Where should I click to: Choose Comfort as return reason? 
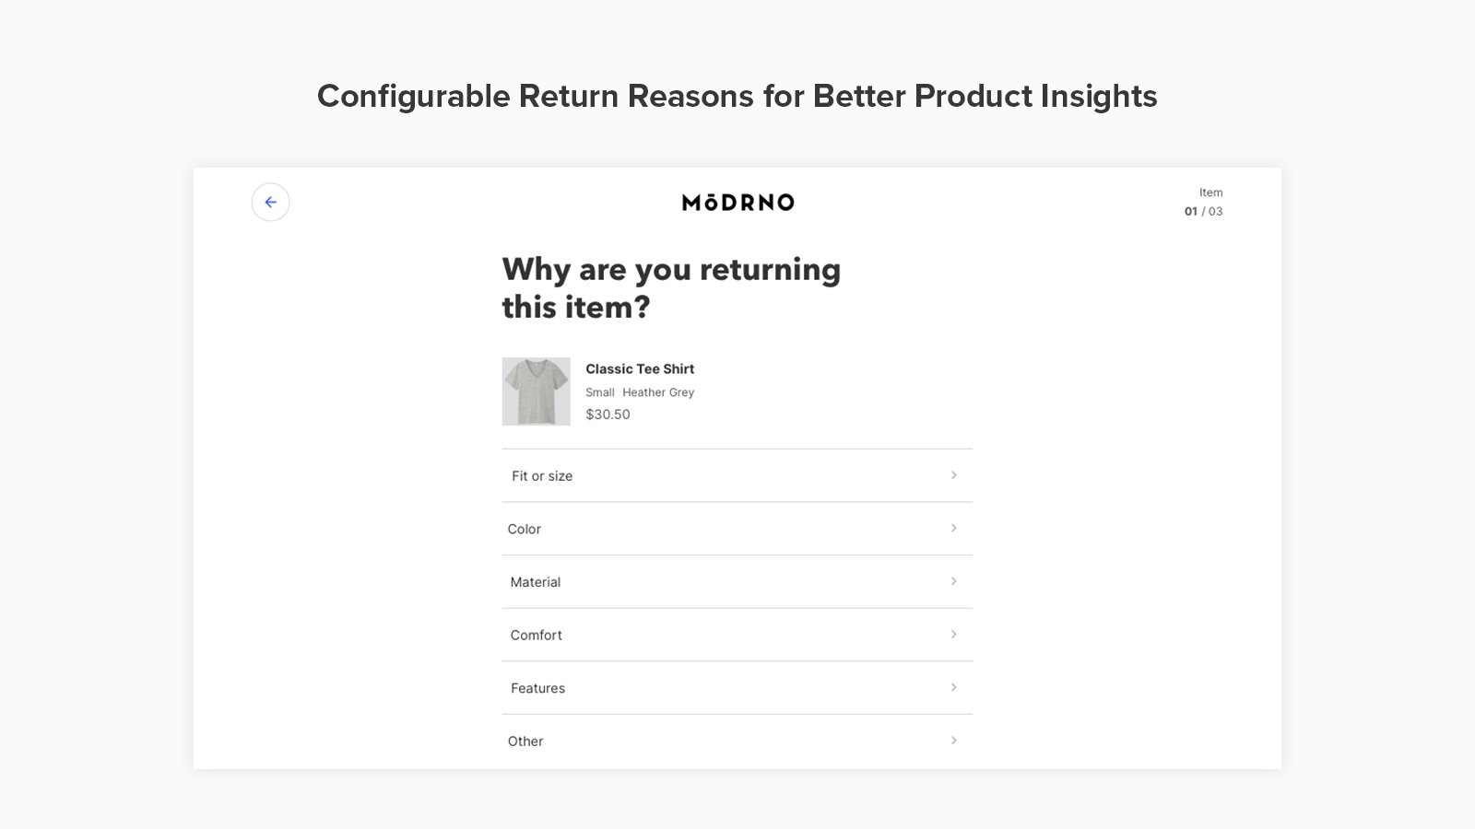pyautogui.click(x=537, y=635)
